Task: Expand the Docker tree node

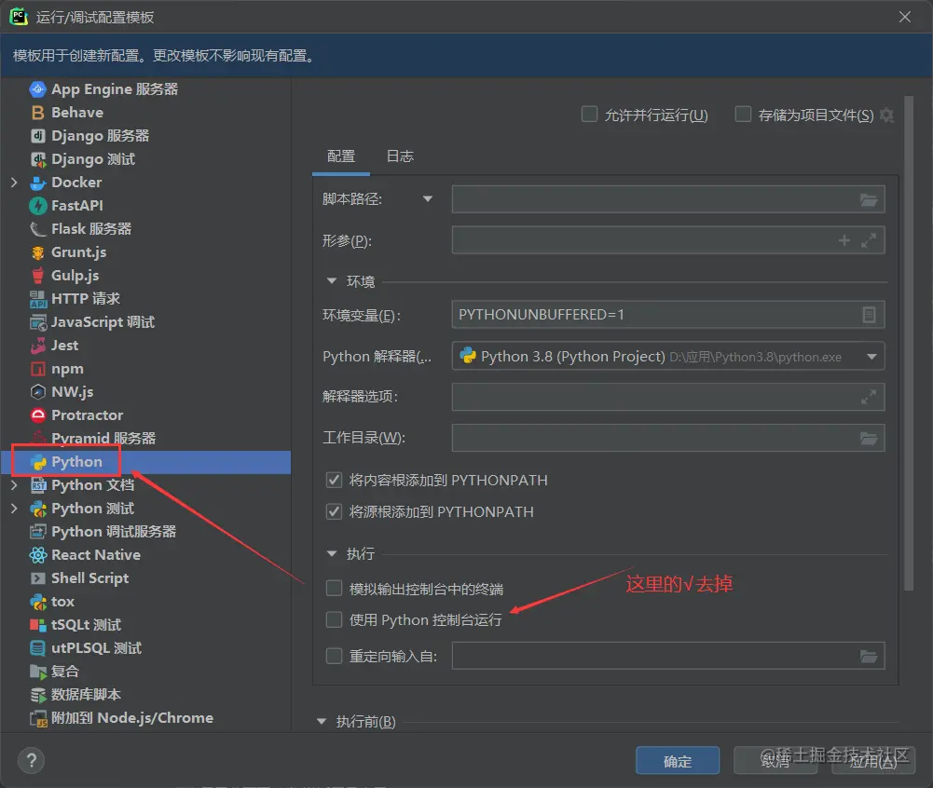Action: (x=14, y=182)
